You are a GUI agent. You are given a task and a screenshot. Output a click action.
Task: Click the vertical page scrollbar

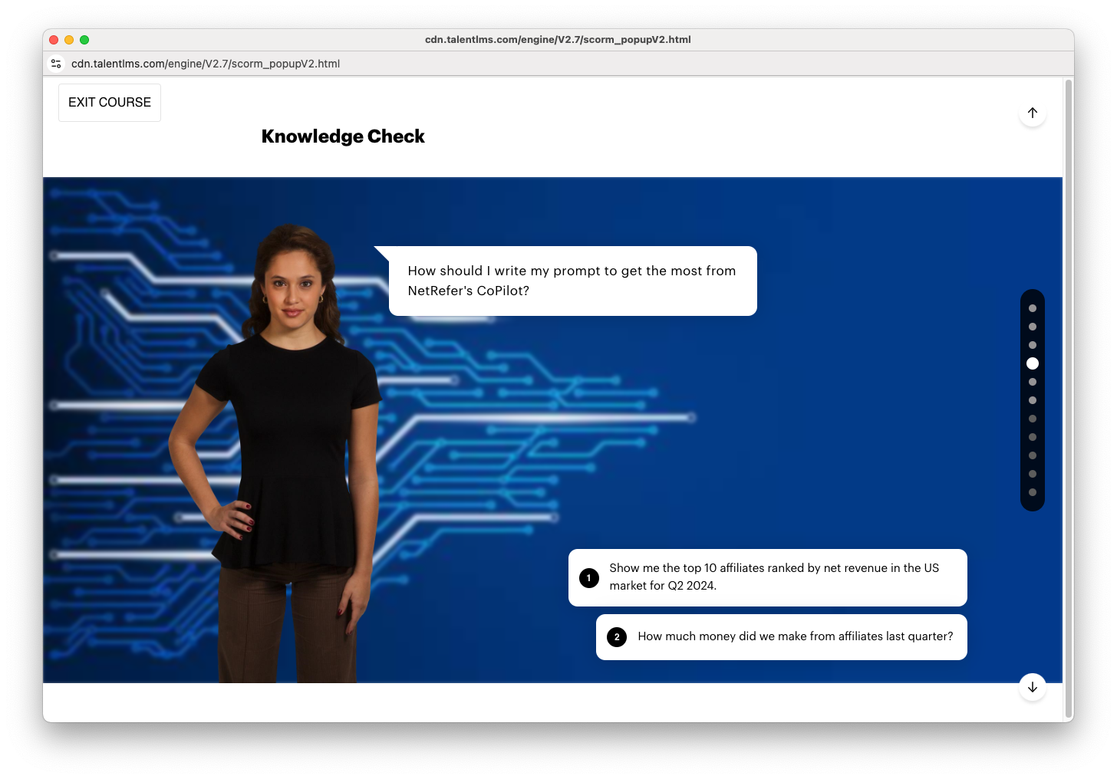tap(1068, 399)
